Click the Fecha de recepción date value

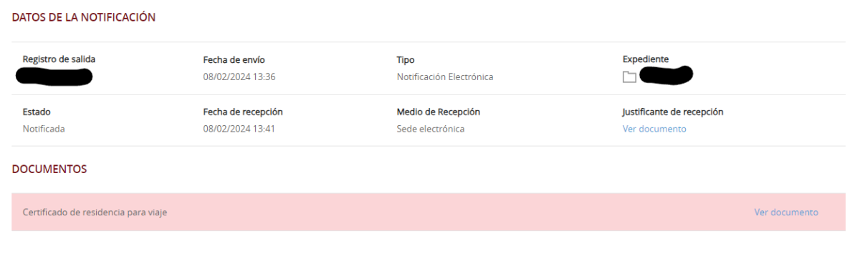(239, 129)
